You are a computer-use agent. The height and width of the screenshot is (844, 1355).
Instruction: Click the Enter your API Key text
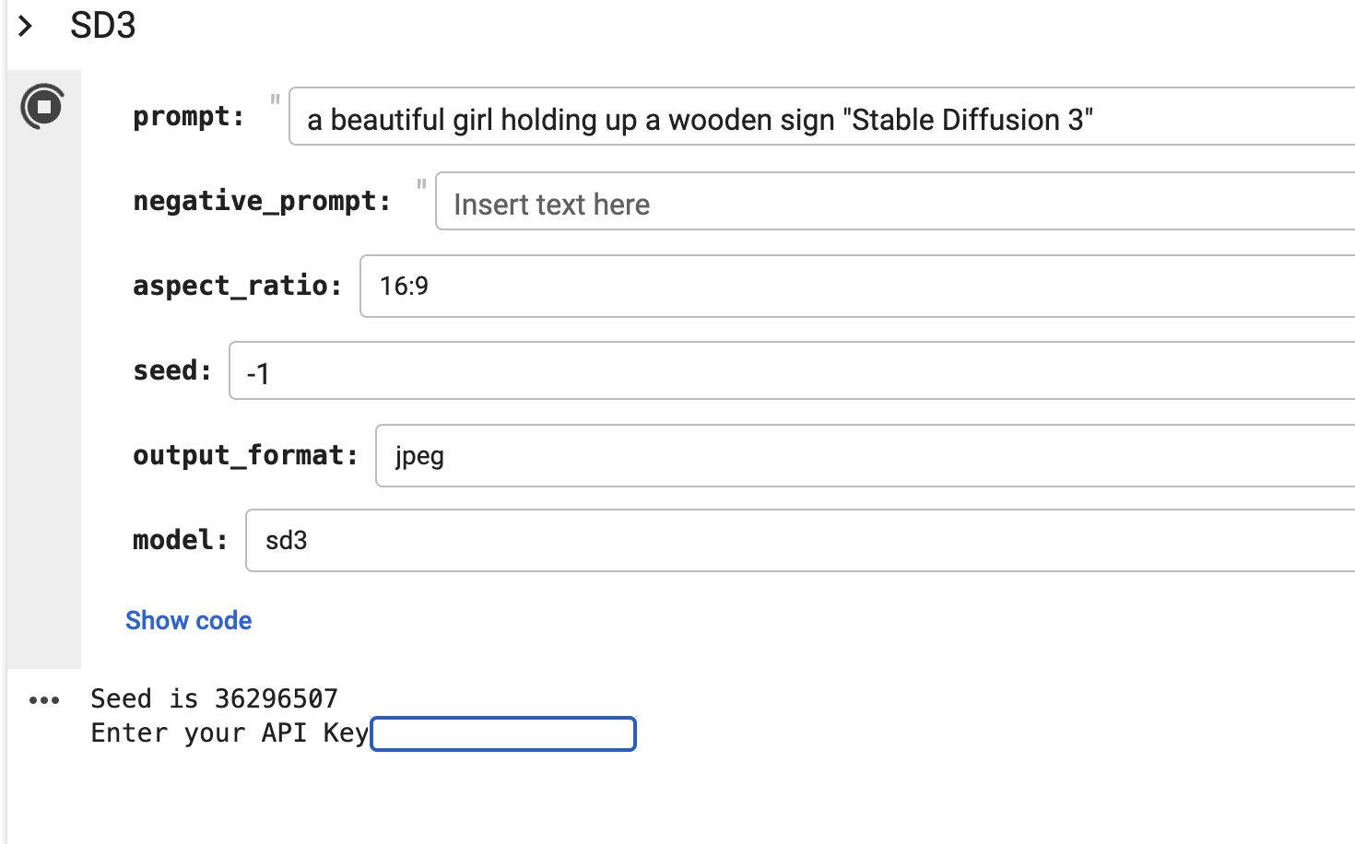pyautogui.click(x=230, y=733)
